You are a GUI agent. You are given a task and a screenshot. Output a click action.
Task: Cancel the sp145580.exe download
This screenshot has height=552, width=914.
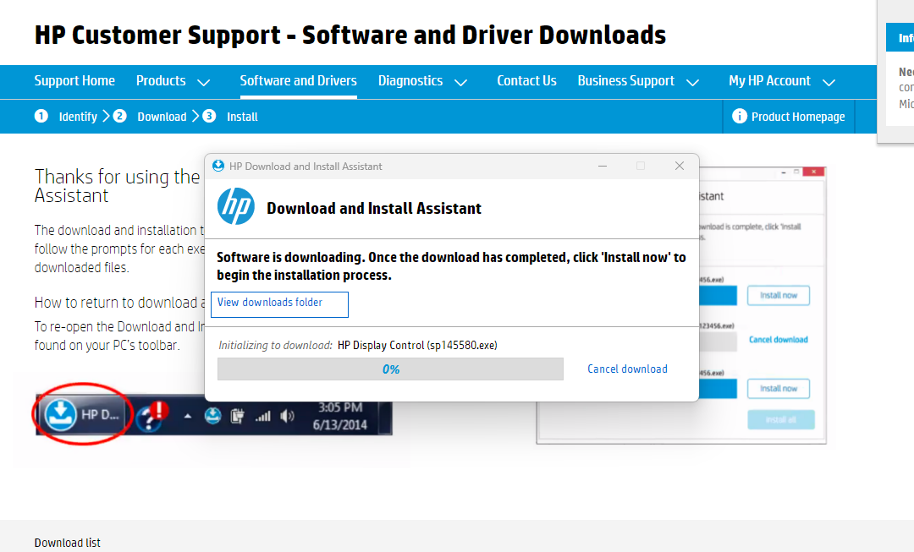pos(627,369)
